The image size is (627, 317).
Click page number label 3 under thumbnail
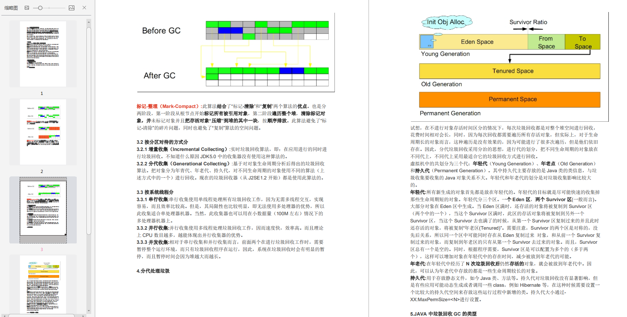42,249
